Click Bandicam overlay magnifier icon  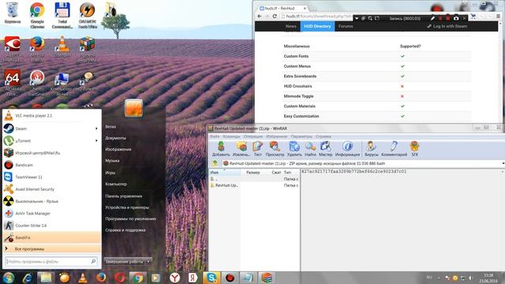(370, 18)
